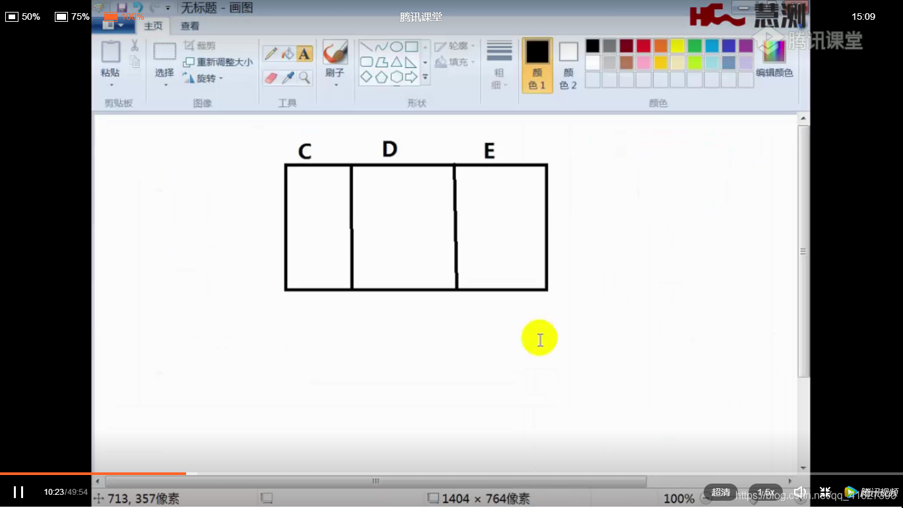This screenshot has height=508, width=903.
Task: Select 颜色1 as active color
Action: 537,59
